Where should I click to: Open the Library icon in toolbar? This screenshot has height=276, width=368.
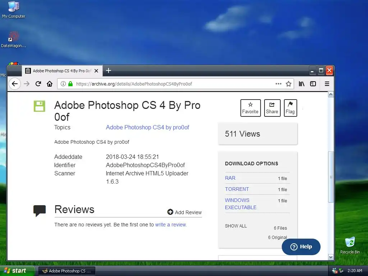pos(302,84)
